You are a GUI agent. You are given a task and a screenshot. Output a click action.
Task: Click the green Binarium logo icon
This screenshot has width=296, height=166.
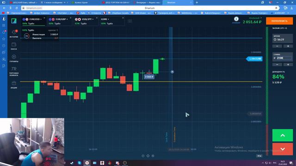(14, 21)
